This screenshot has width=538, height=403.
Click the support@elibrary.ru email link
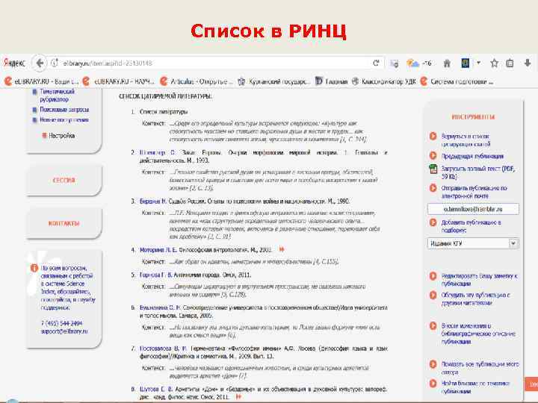(64, 331)
